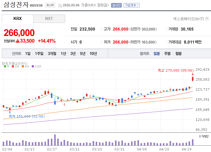
Task: Select the 1일 line chart period
Action: (x=28, y=53)
